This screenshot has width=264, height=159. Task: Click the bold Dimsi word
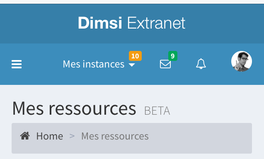click(x=100, y=23)
